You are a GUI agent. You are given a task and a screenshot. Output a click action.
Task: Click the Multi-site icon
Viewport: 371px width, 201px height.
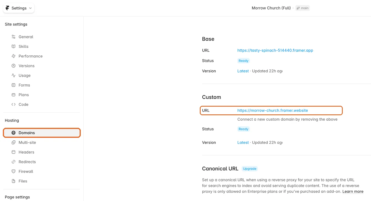tap(13, 142)
